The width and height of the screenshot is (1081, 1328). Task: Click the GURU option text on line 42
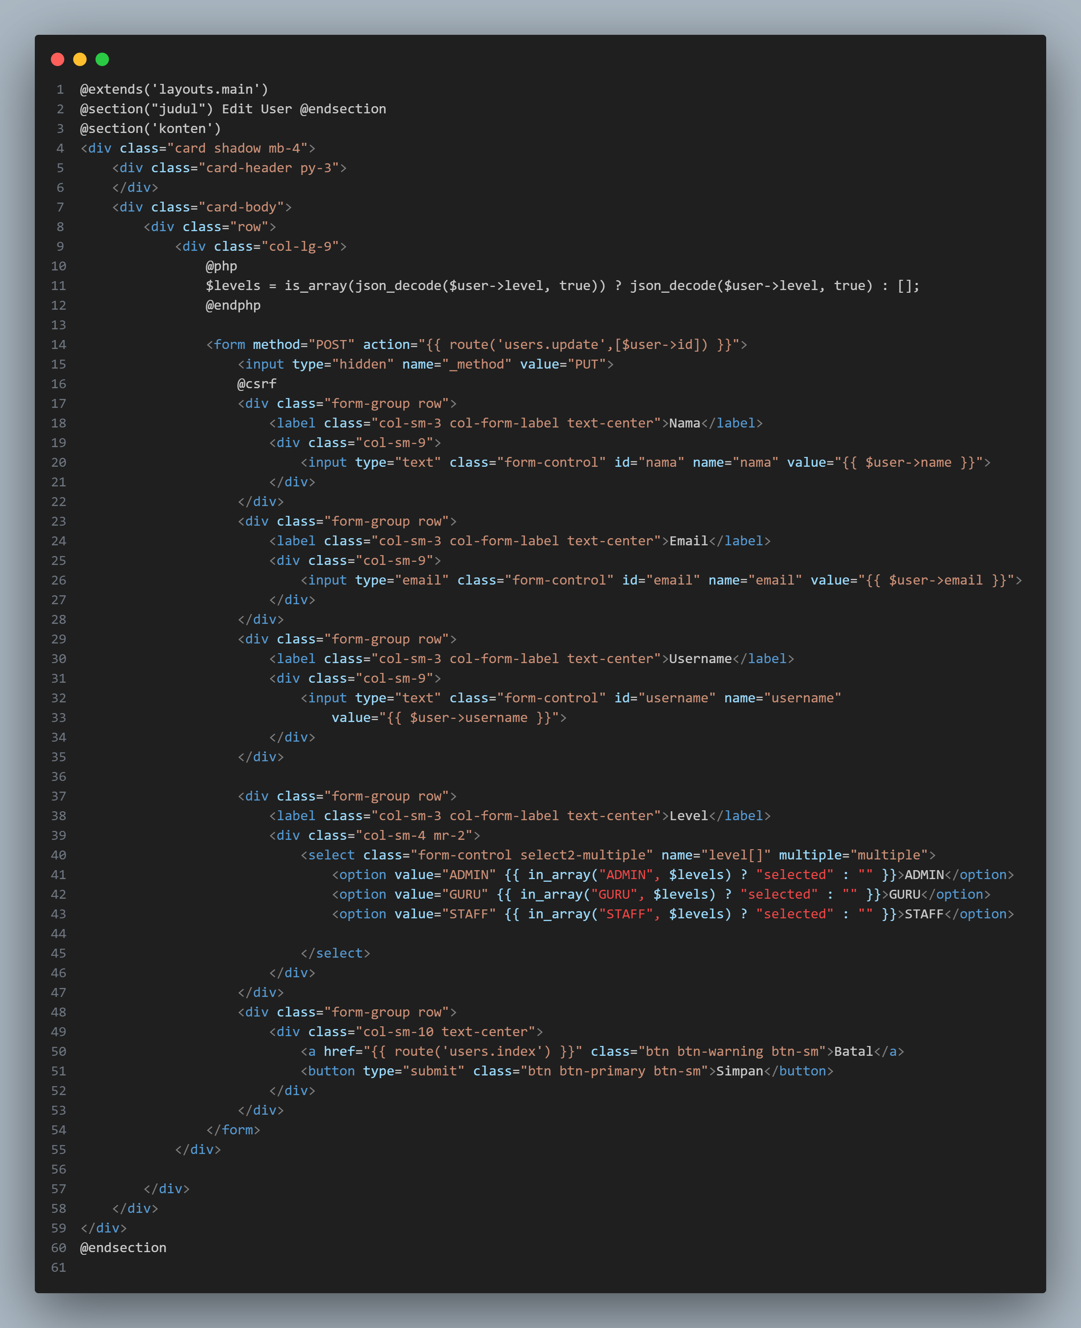pyautogui.click(x=904, y=894)
